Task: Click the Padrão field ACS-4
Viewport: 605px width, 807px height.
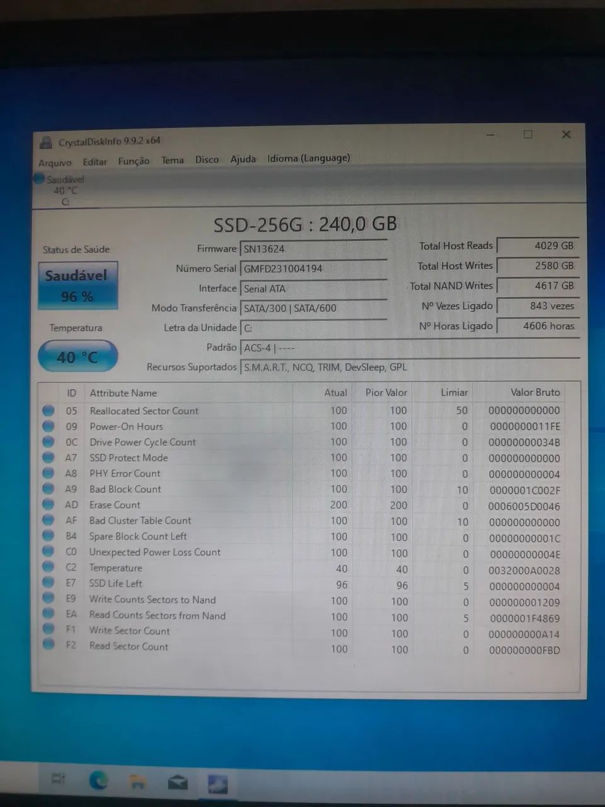Action: pos(410,347)
